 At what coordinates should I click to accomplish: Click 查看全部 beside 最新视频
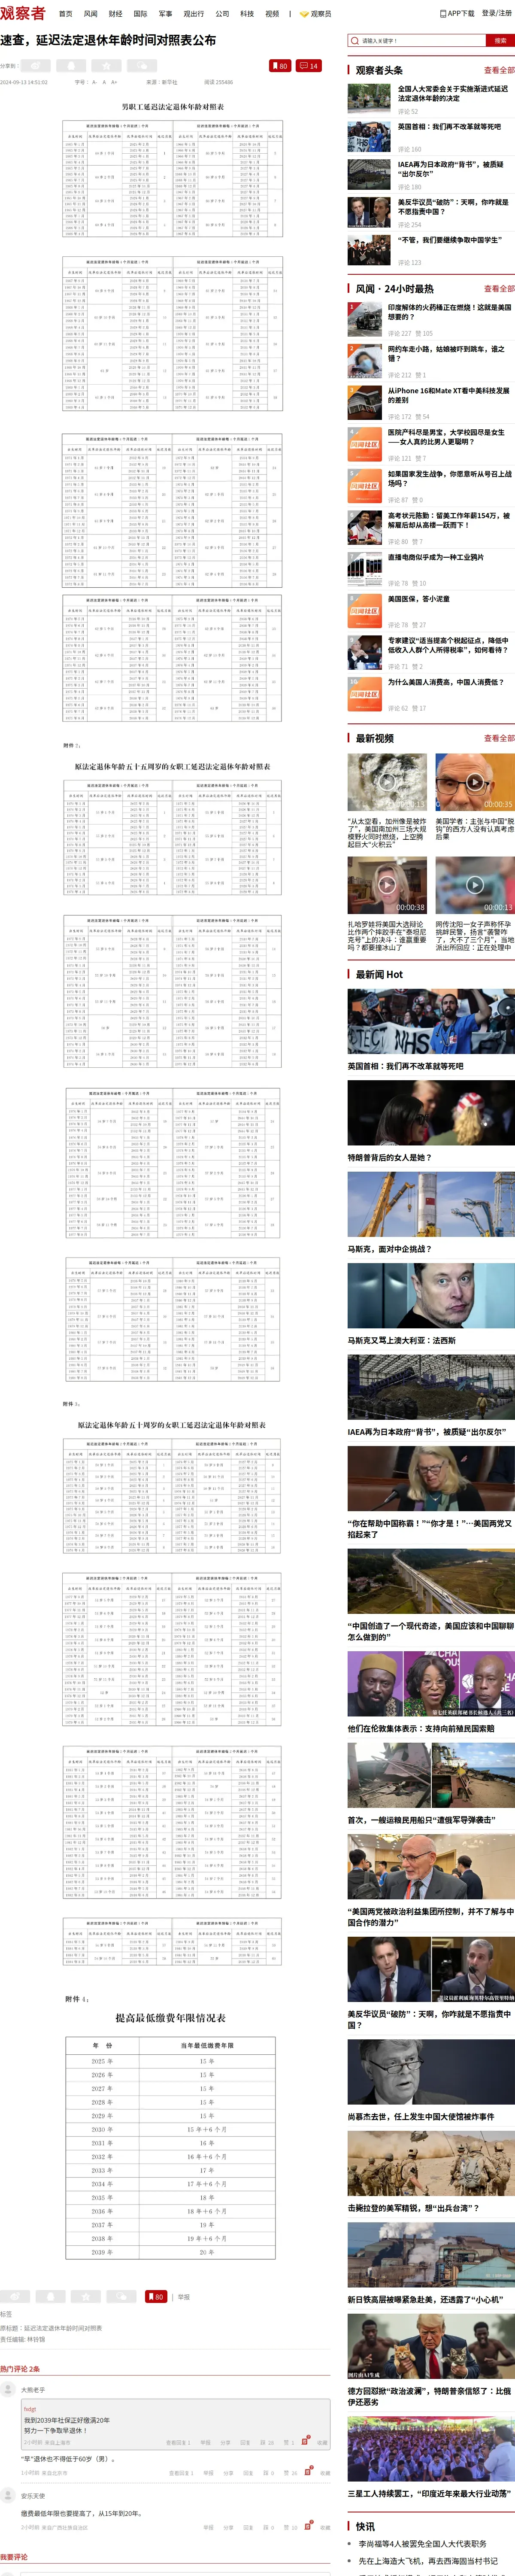coord(499,739)
